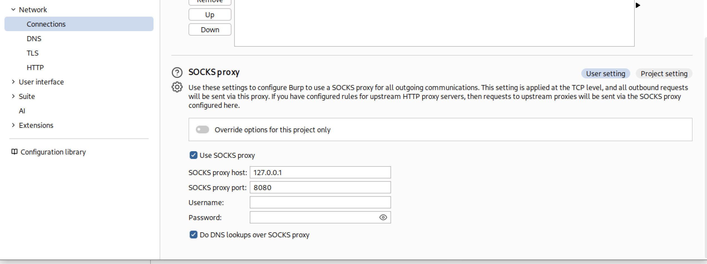Expand the Extensions settings section
This screenshot has height=264, width=707.
click(13, 125)
